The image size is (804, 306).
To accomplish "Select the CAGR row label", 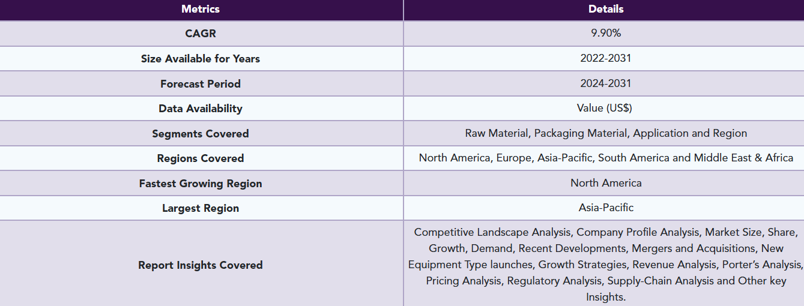I will tap(201, 34).
